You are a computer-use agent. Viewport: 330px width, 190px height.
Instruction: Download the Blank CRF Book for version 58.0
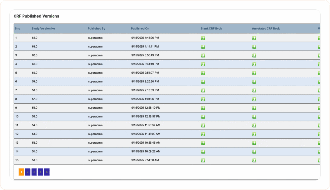203,90
